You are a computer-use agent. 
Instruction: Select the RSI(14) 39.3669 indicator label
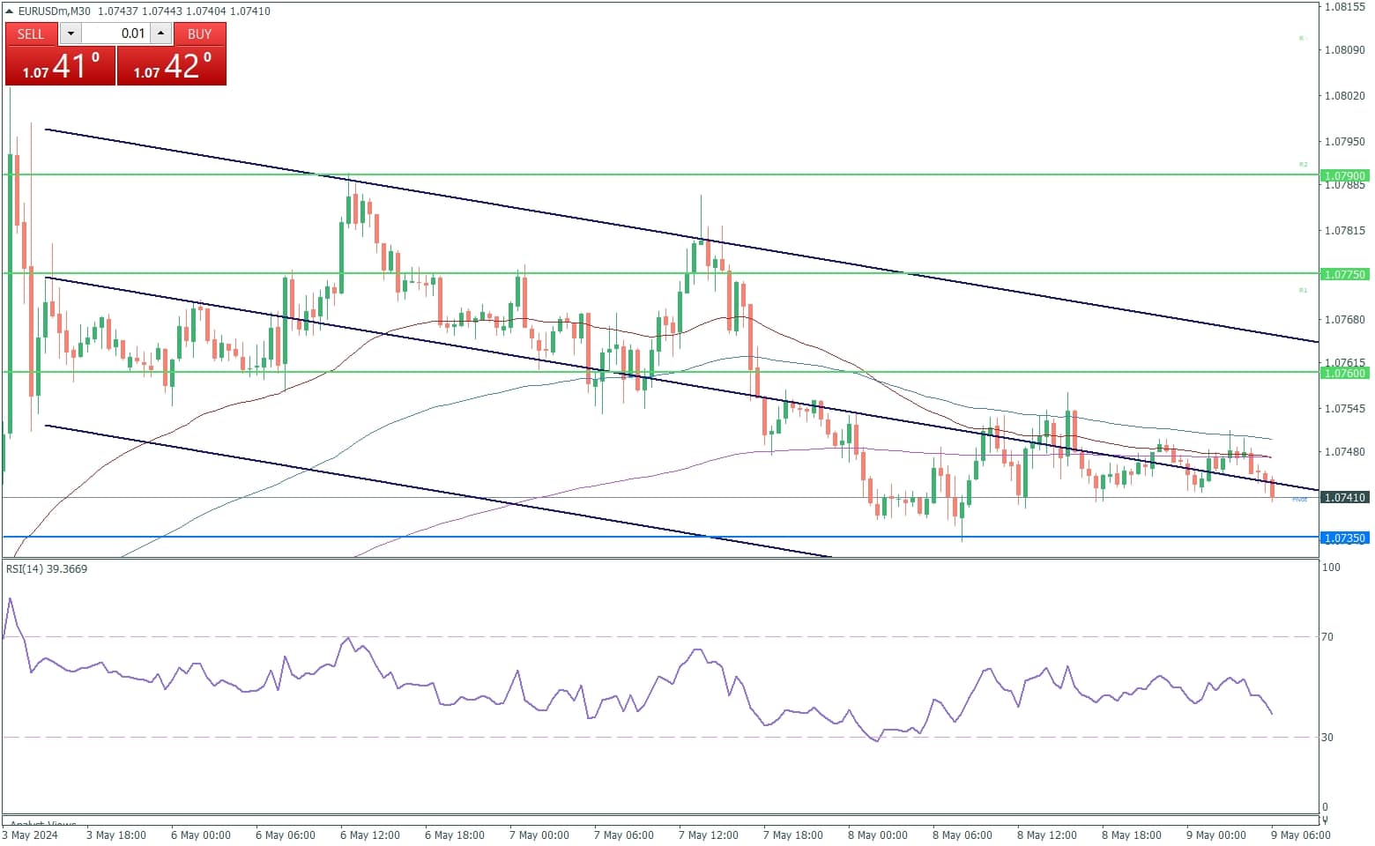[x=47, y=569]
